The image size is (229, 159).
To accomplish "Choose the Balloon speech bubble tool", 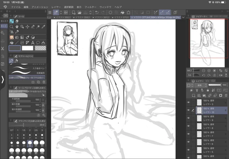I will point(38,43).
